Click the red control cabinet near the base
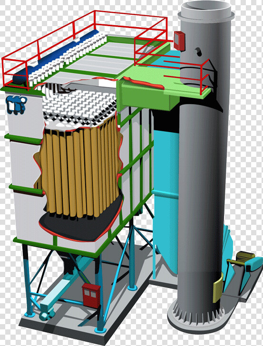263x346 pixels. tap(91, 296)
